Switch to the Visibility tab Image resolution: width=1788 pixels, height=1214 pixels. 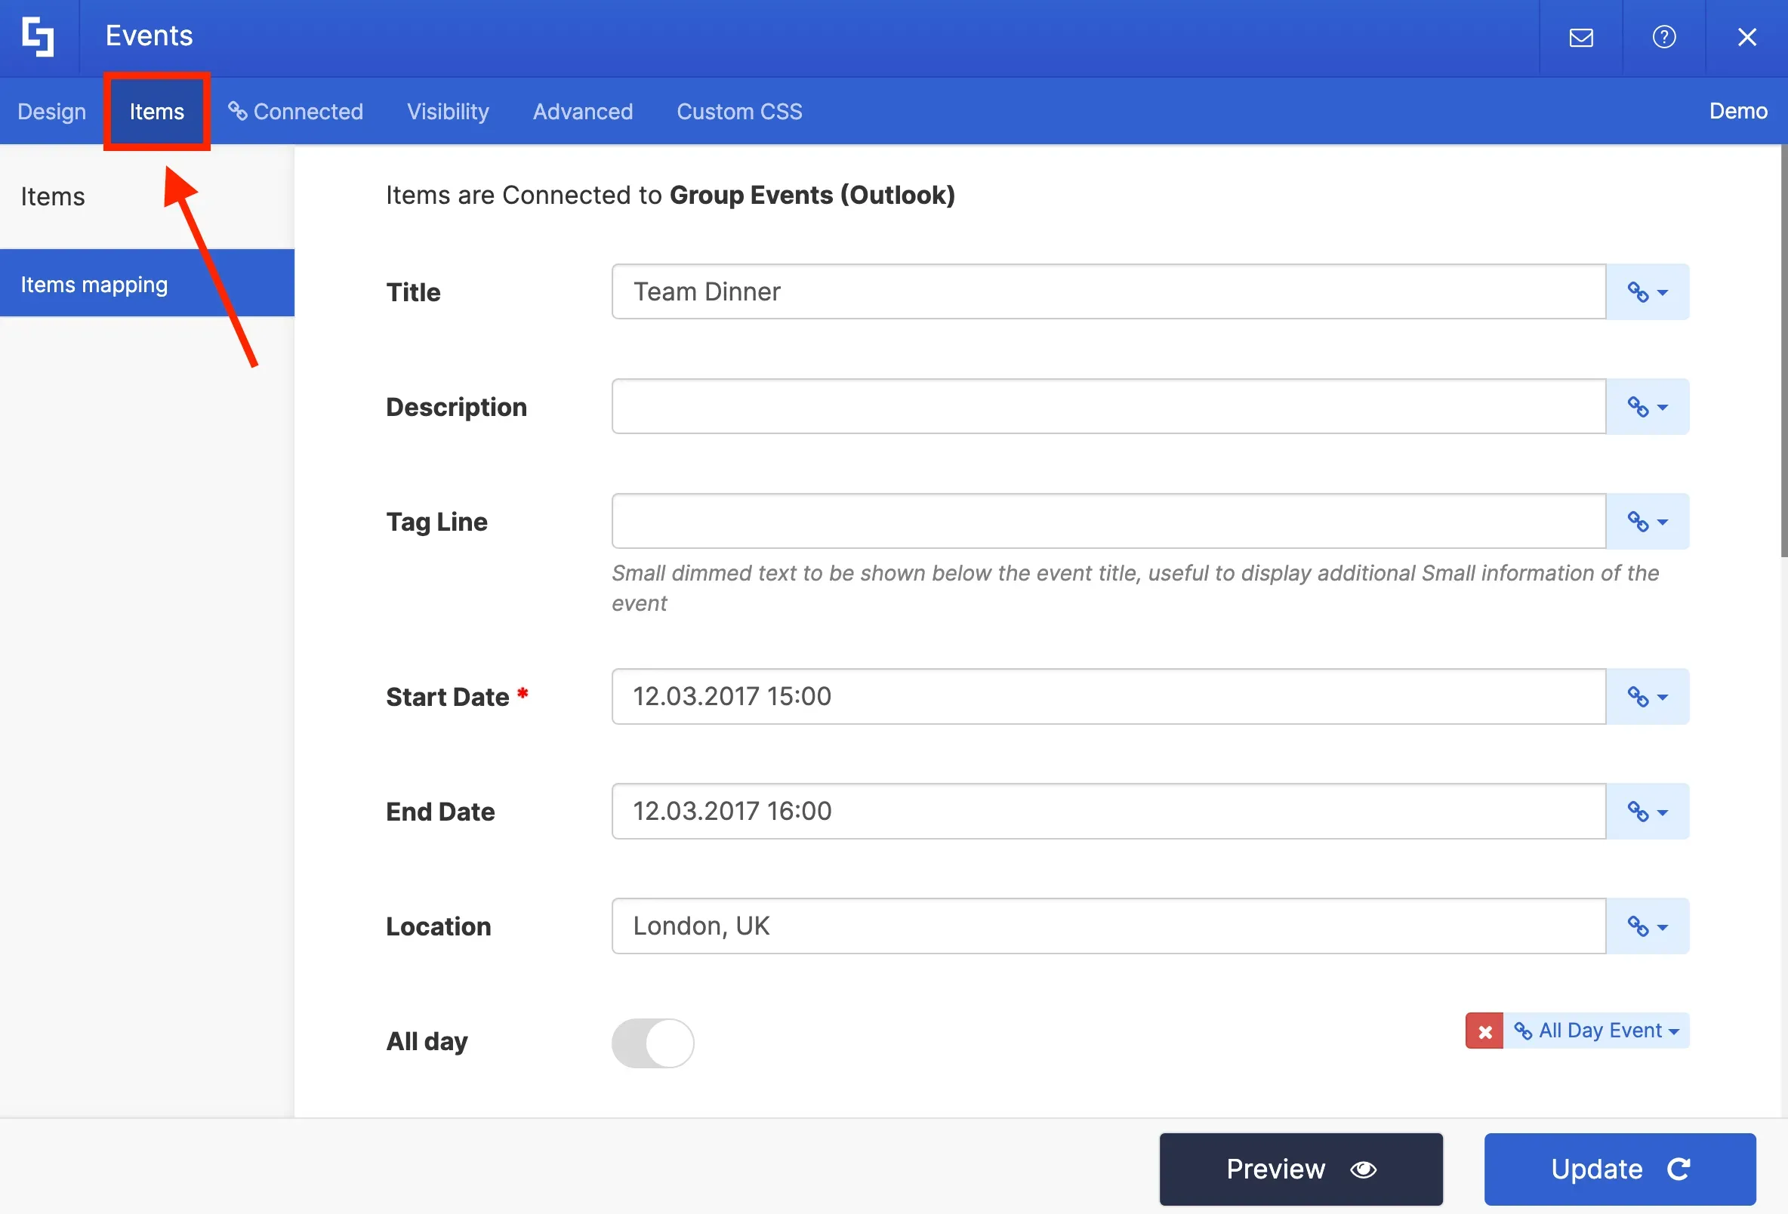pos(448,111)
